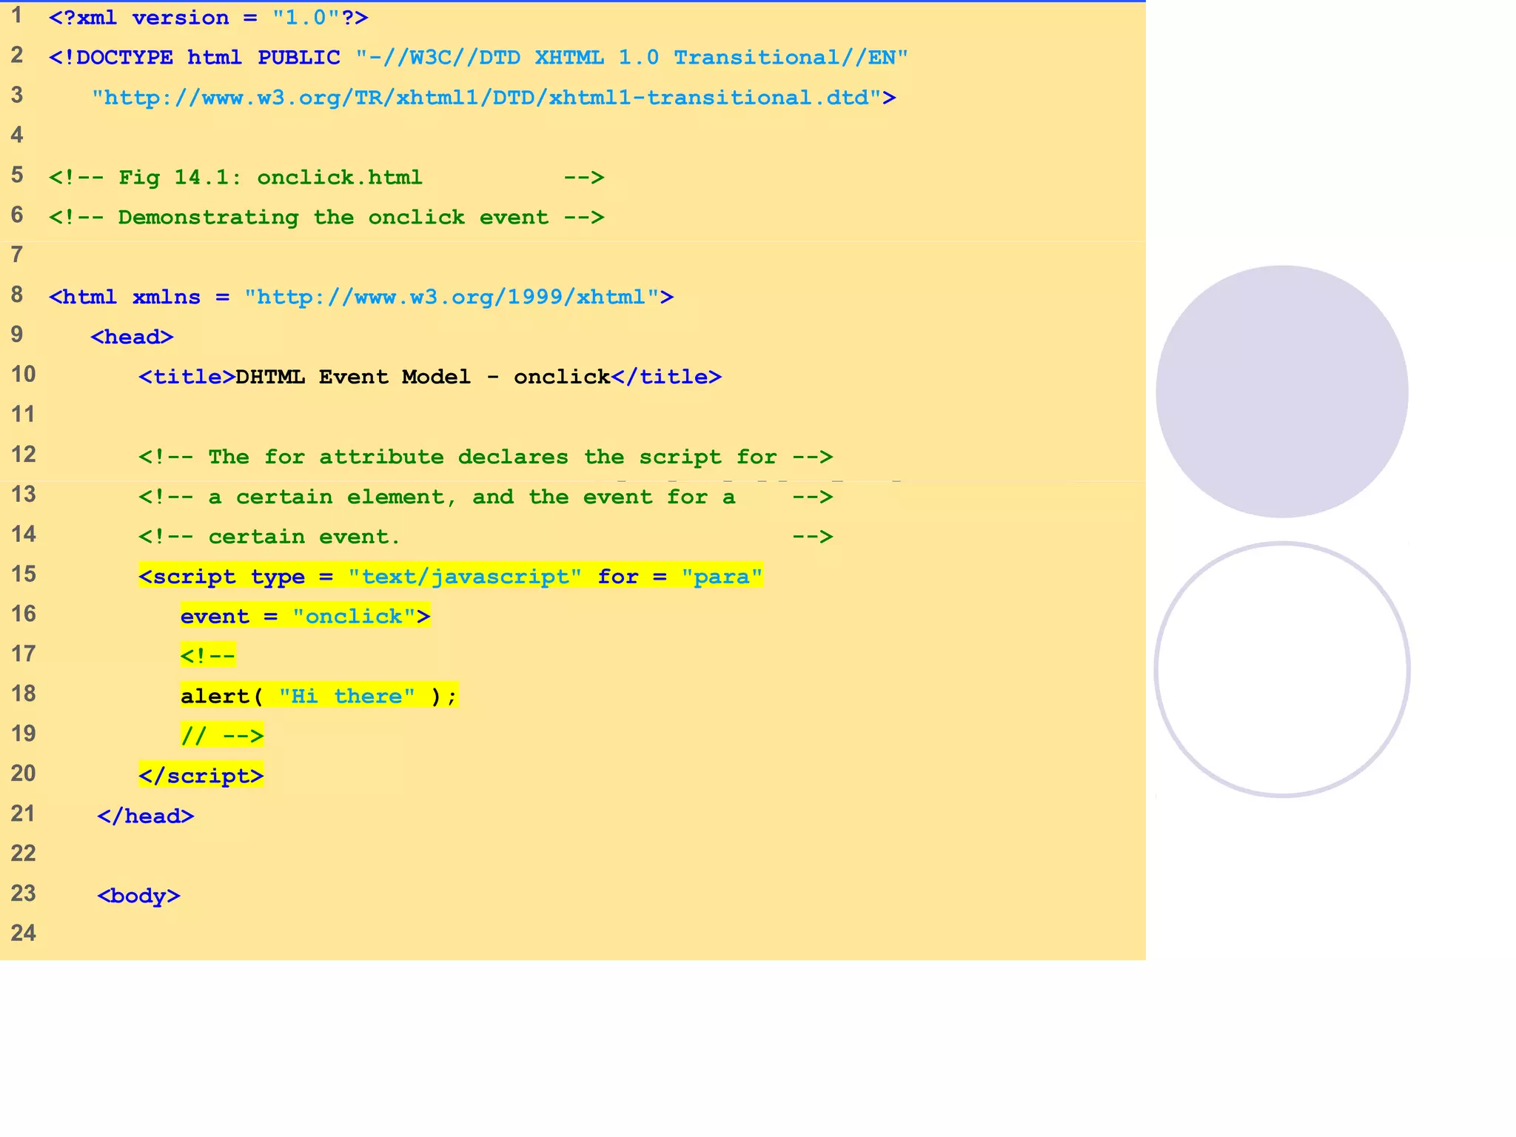Click the outlined empty circle shape
The image size is (1516, 1137).
click(1281, 670)
